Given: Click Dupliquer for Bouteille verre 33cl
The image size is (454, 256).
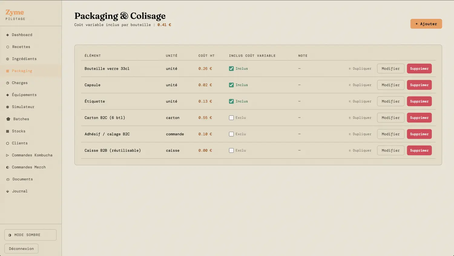Looking at the screenshot, I should [x=360, y=69].
